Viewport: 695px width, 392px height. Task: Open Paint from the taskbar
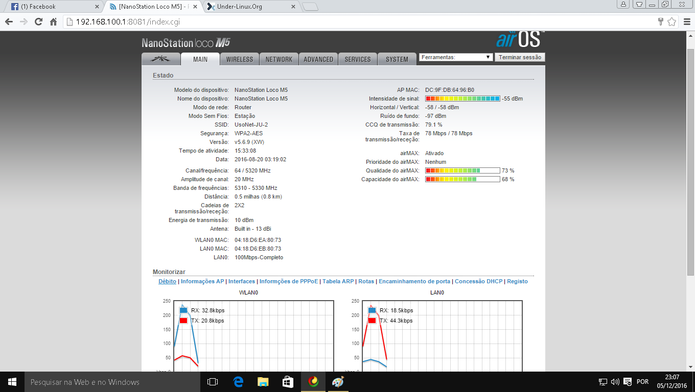pos(338,382)
